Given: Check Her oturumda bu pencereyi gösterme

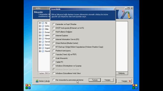Looking at the screenshot, I should (x=54, y=80).
